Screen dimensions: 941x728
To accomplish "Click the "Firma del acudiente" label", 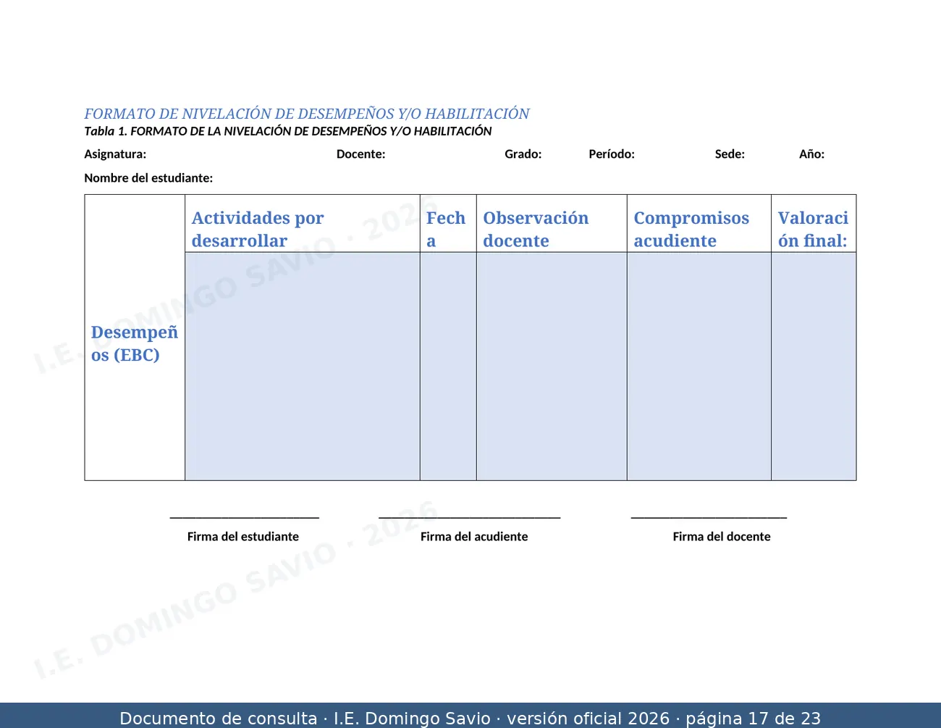I will (474, 537).
